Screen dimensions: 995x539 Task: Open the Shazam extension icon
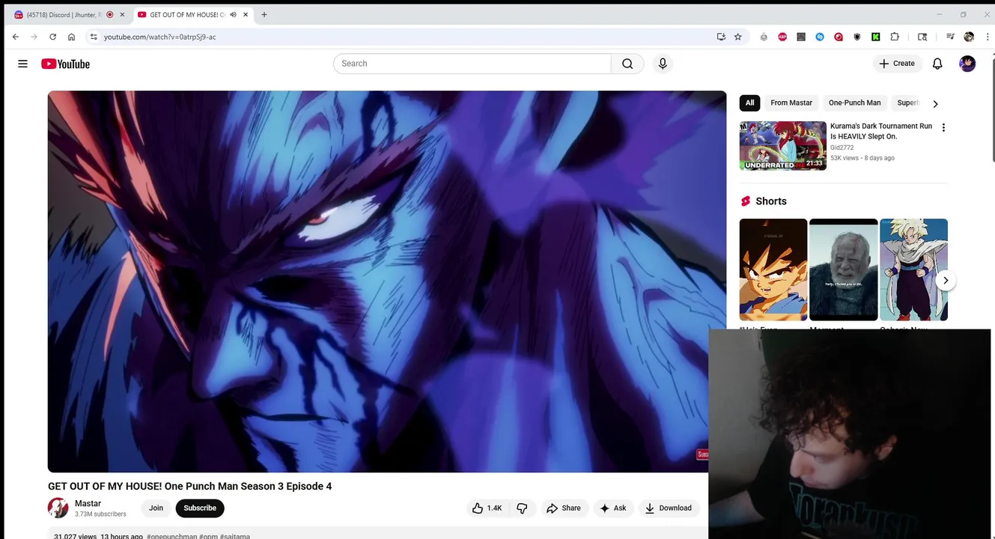pos(820,37)
